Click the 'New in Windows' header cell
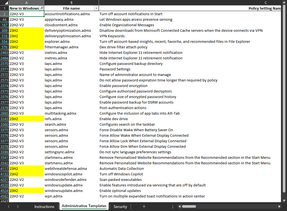 click(x=26, y=8)
